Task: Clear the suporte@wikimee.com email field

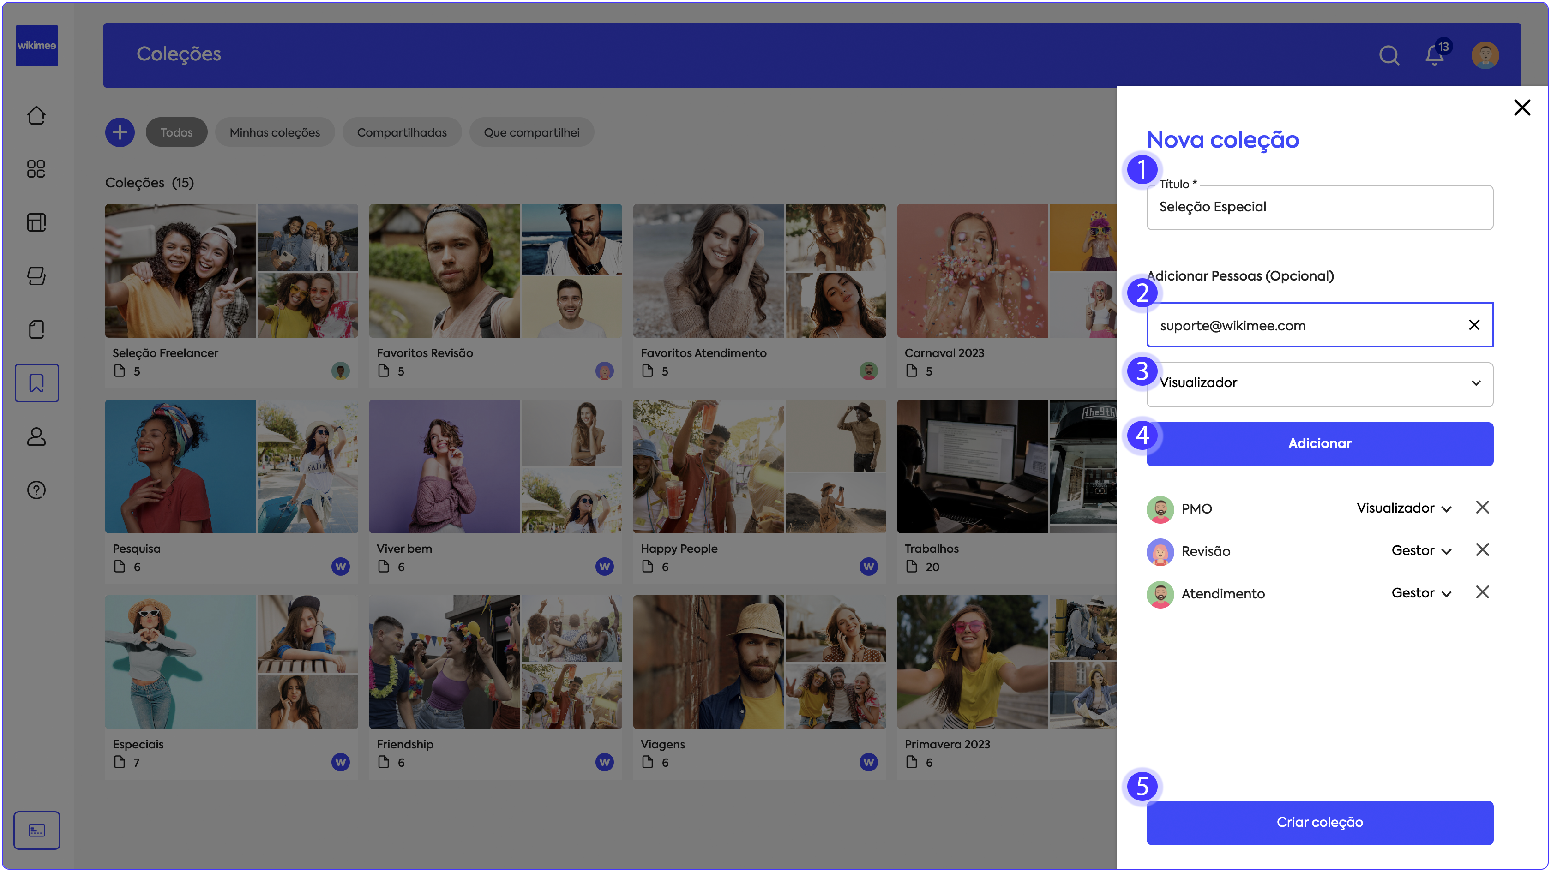Action: pyautogui.click(x=1473, y=325)
